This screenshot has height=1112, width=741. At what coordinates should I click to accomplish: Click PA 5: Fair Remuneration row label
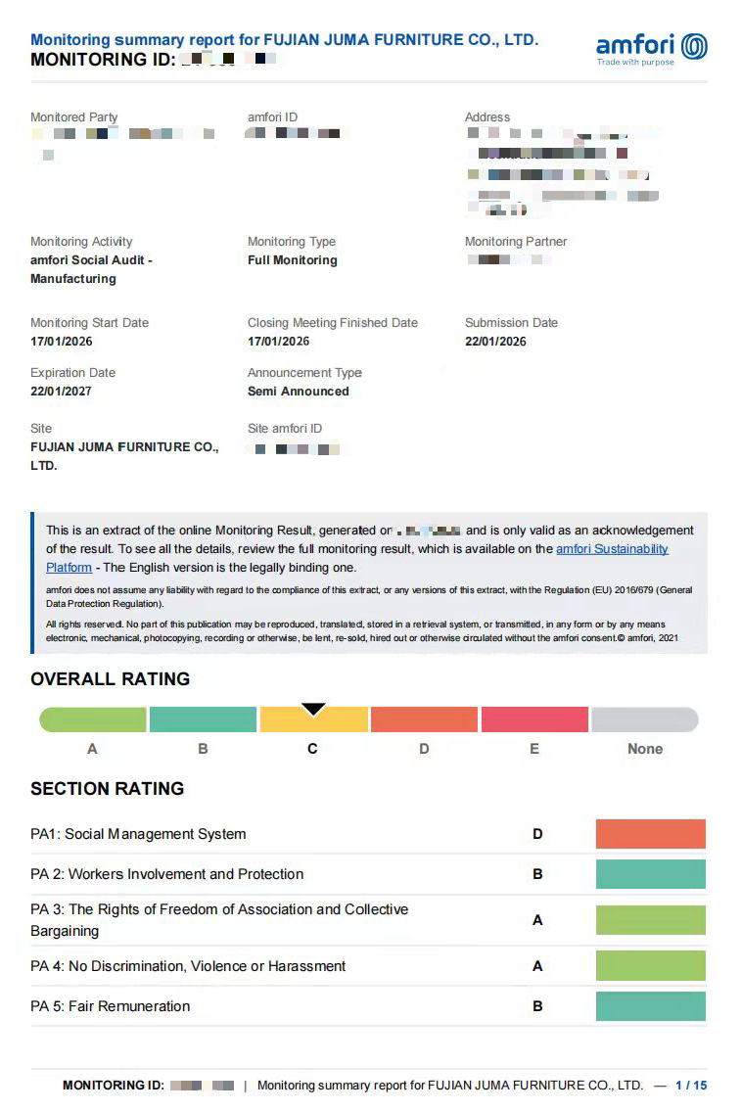[x=110, y=1006]
